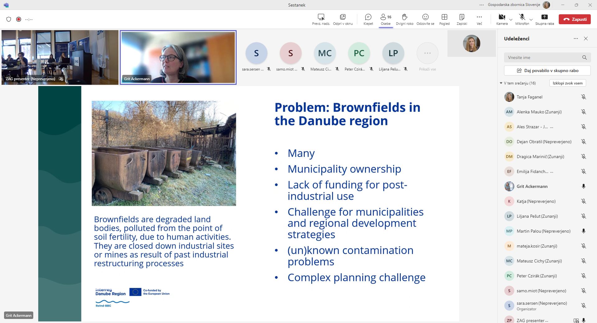
Task: Click self-view avatar tile
Action: [x=471, y=43]
